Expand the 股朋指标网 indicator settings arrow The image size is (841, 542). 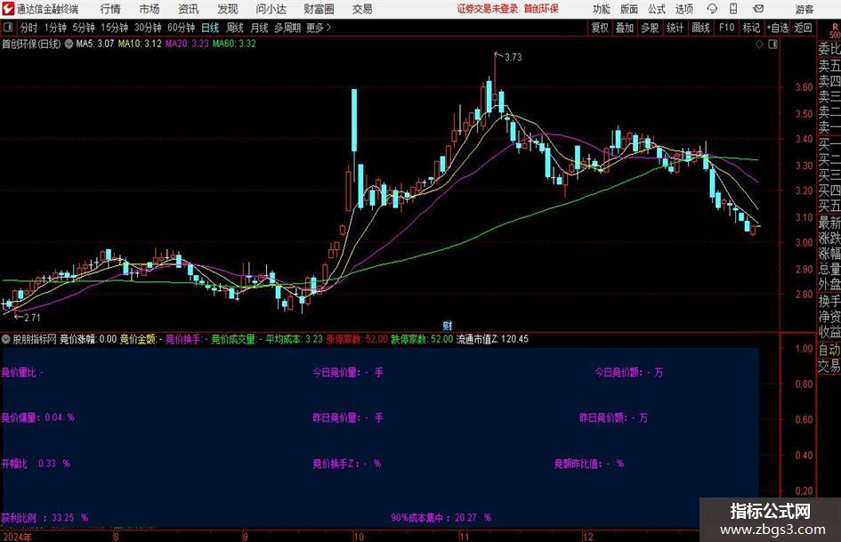coord(6,338)
